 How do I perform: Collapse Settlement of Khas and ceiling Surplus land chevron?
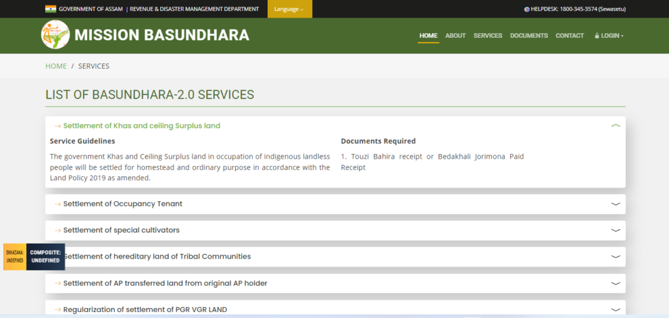(x=615, y=125)
